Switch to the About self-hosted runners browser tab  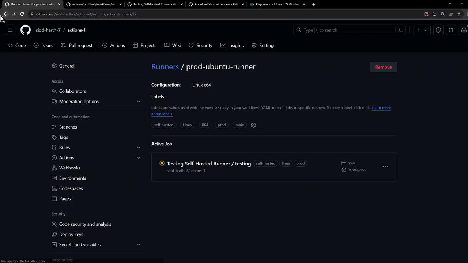215,4
